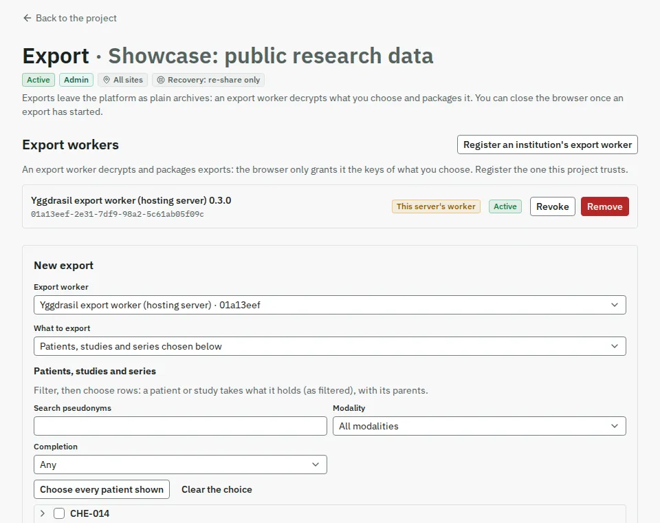Image resolution: width=660 pixels, height=523 pixels.
Task: Click the Admin badge
Action: pyautogui.click(x=76, y=80)
